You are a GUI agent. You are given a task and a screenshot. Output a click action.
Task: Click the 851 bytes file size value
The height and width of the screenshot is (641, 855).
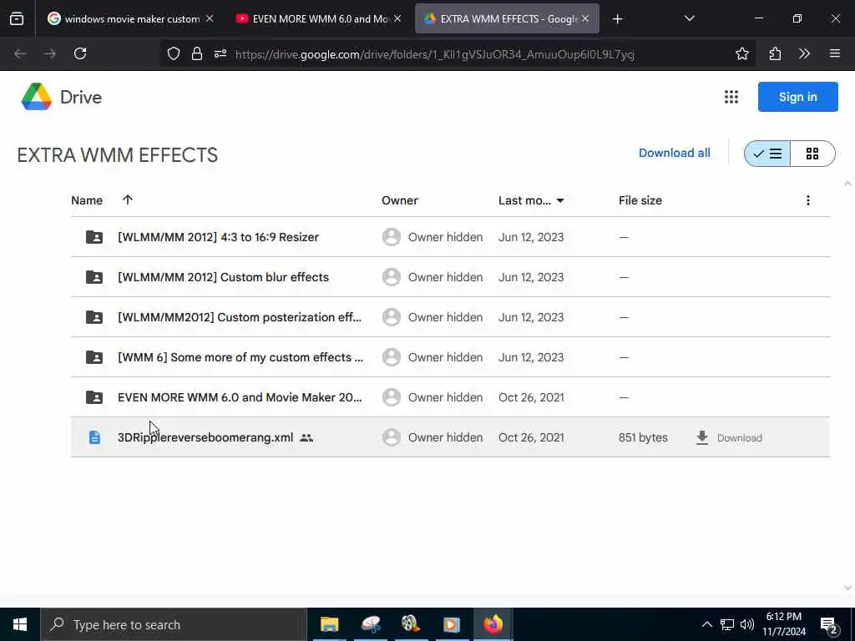click(x=643, y=437)
